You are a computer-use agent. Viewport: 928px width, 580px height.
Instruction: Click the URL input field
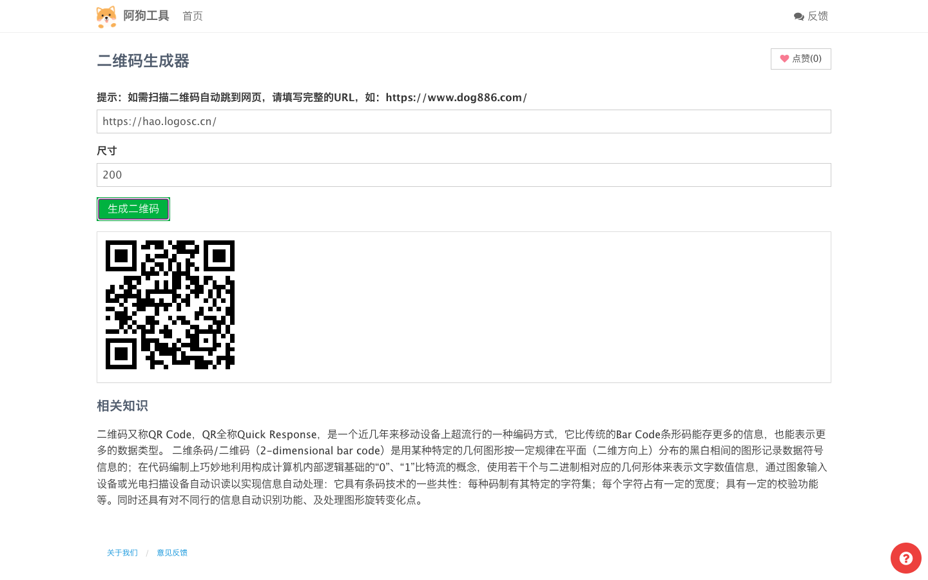pos(464,121)
